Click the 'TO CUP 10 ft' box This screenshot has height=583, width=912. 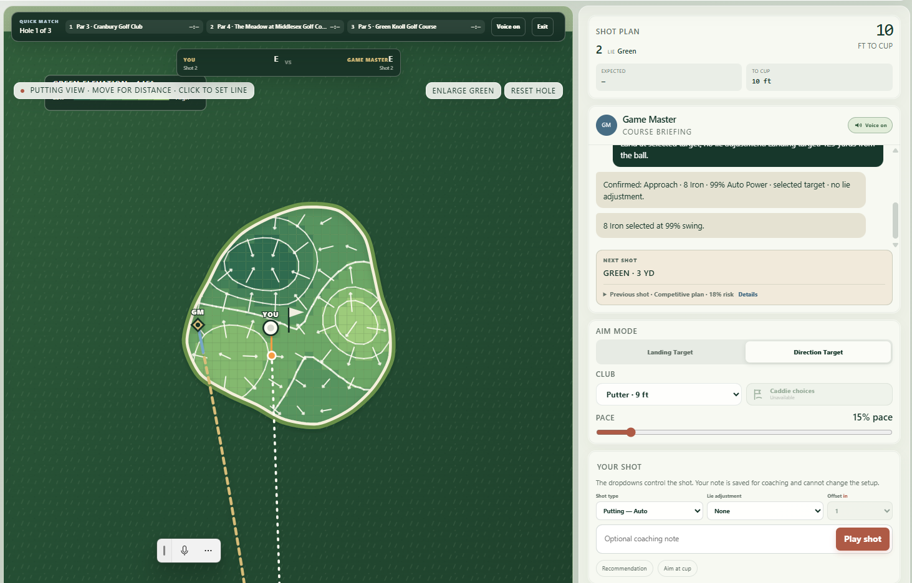click(x=819, y=77)
